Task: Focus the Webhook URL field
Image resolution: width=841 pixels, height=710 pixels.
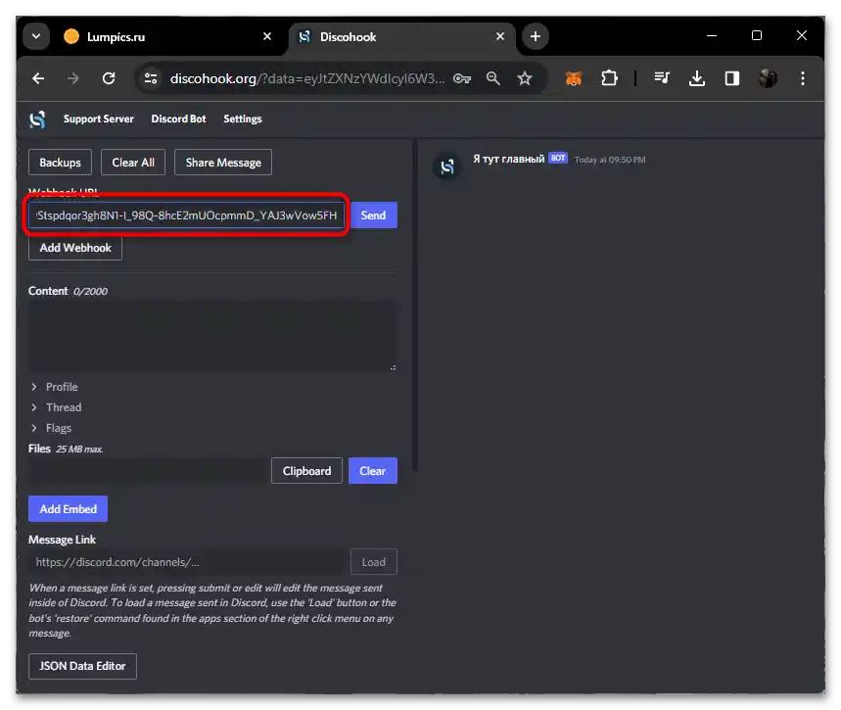Action: point(186,215)
